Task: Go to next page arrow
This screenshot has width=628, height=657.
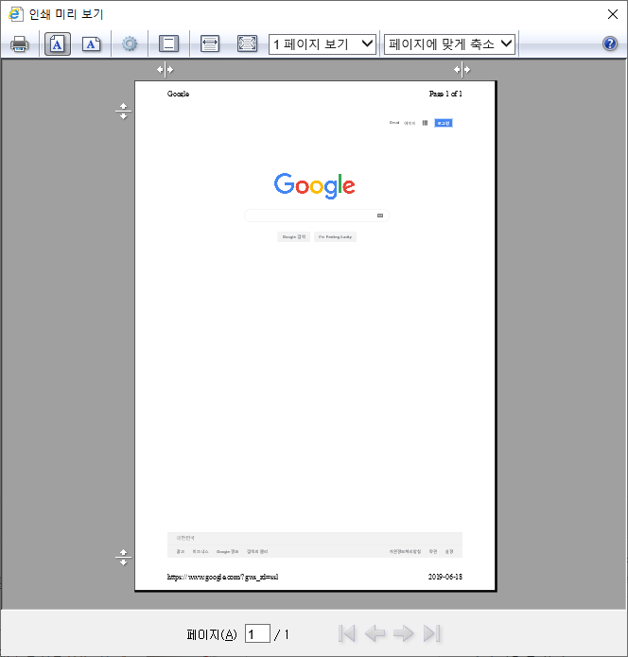Action: [x=403, y=633]
